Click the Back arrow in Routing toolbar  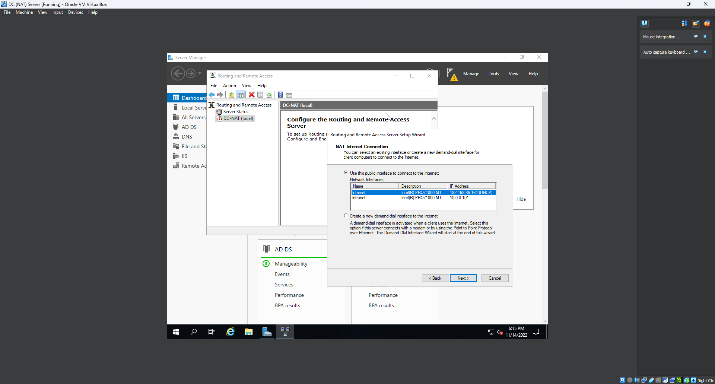tap(212, 95)
